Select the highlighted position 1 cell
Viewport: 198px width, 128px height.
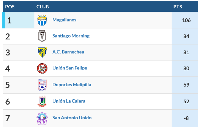(x=18, y=20)
